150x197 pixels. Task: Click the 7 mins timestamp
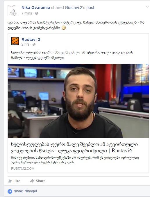coord(27,13)
